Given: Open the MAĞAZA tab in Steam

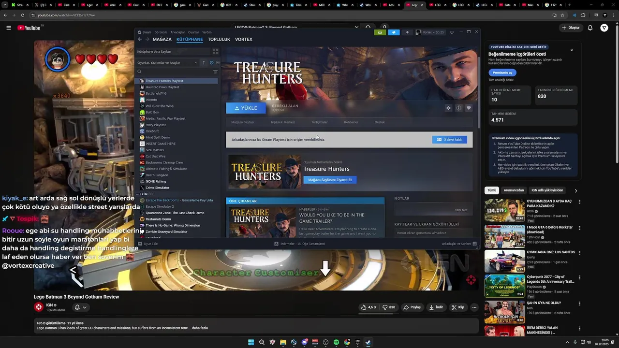Looking at the screenshot, I should coord(162,39).
